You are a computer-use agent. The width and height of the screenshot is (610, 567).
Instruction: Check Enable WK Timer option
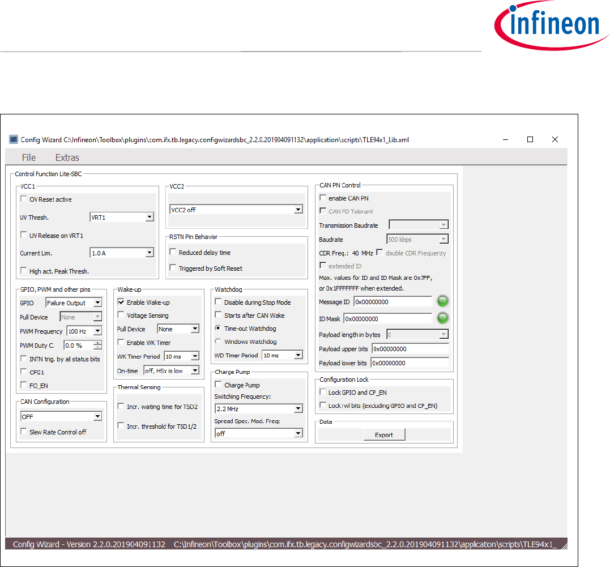tap(121, 343)
